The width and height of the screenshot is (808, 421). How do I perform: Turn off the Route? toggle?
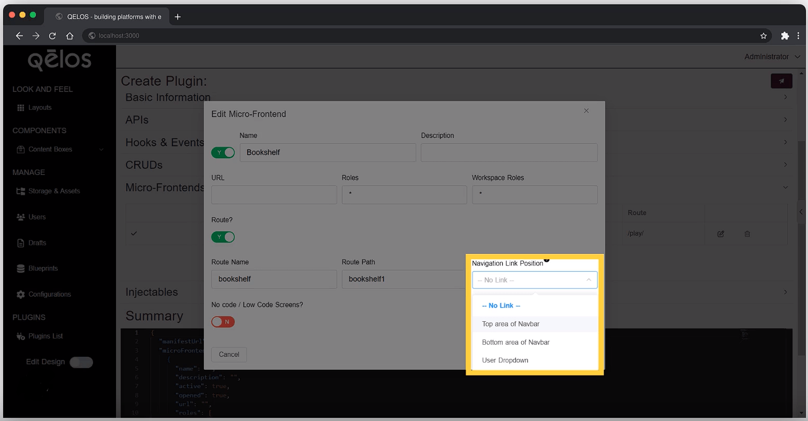tap(223, 237)
